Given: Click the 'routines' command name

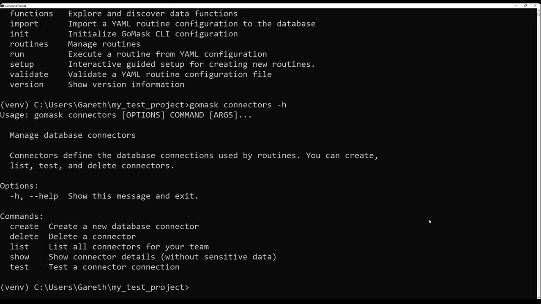Looking at the screenshot, I should [x=29, y=44].
